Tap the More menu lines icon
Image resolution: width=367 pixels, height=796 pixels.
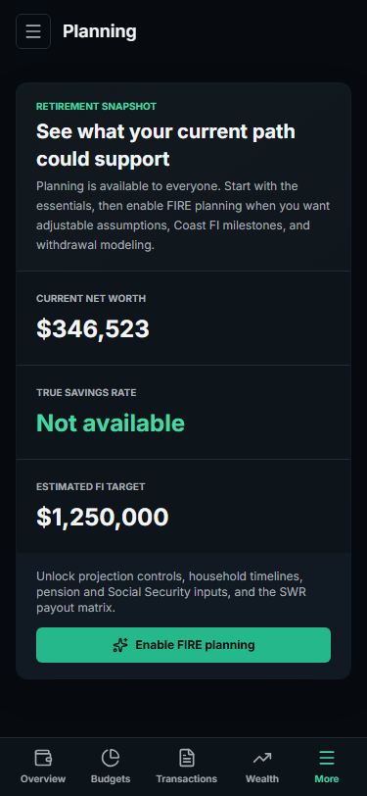tap(327, 758)
